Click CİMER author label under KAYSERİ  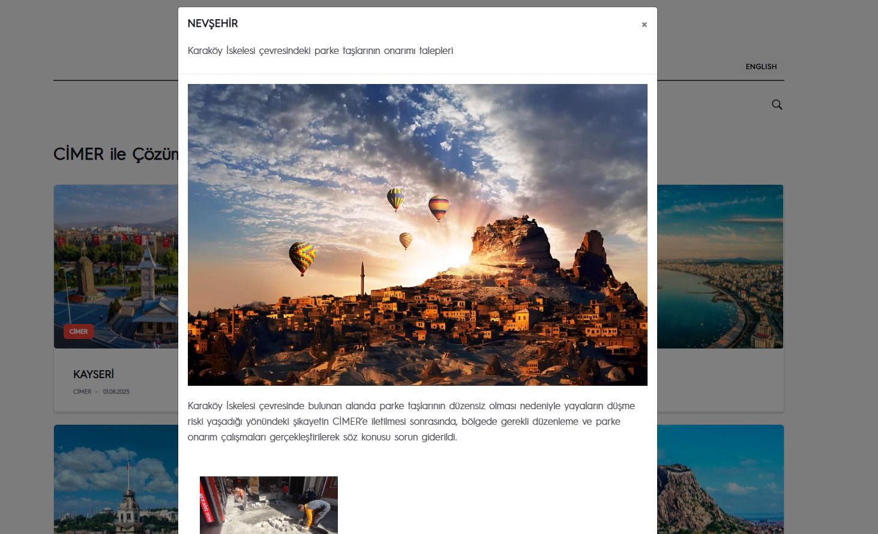click(82, 392)
